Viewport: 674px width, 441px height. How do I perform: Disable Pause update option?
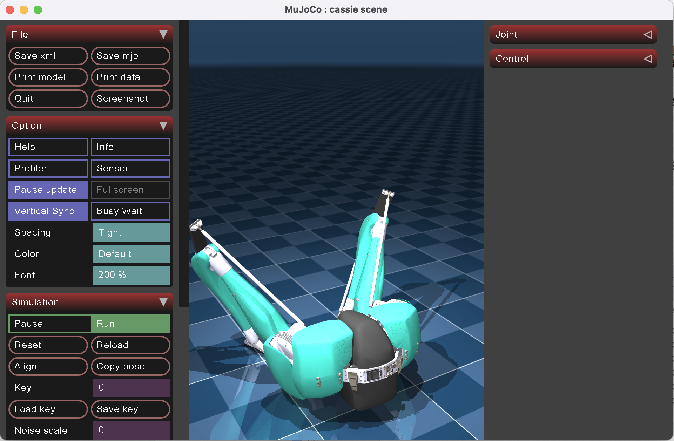pos(48,190)
